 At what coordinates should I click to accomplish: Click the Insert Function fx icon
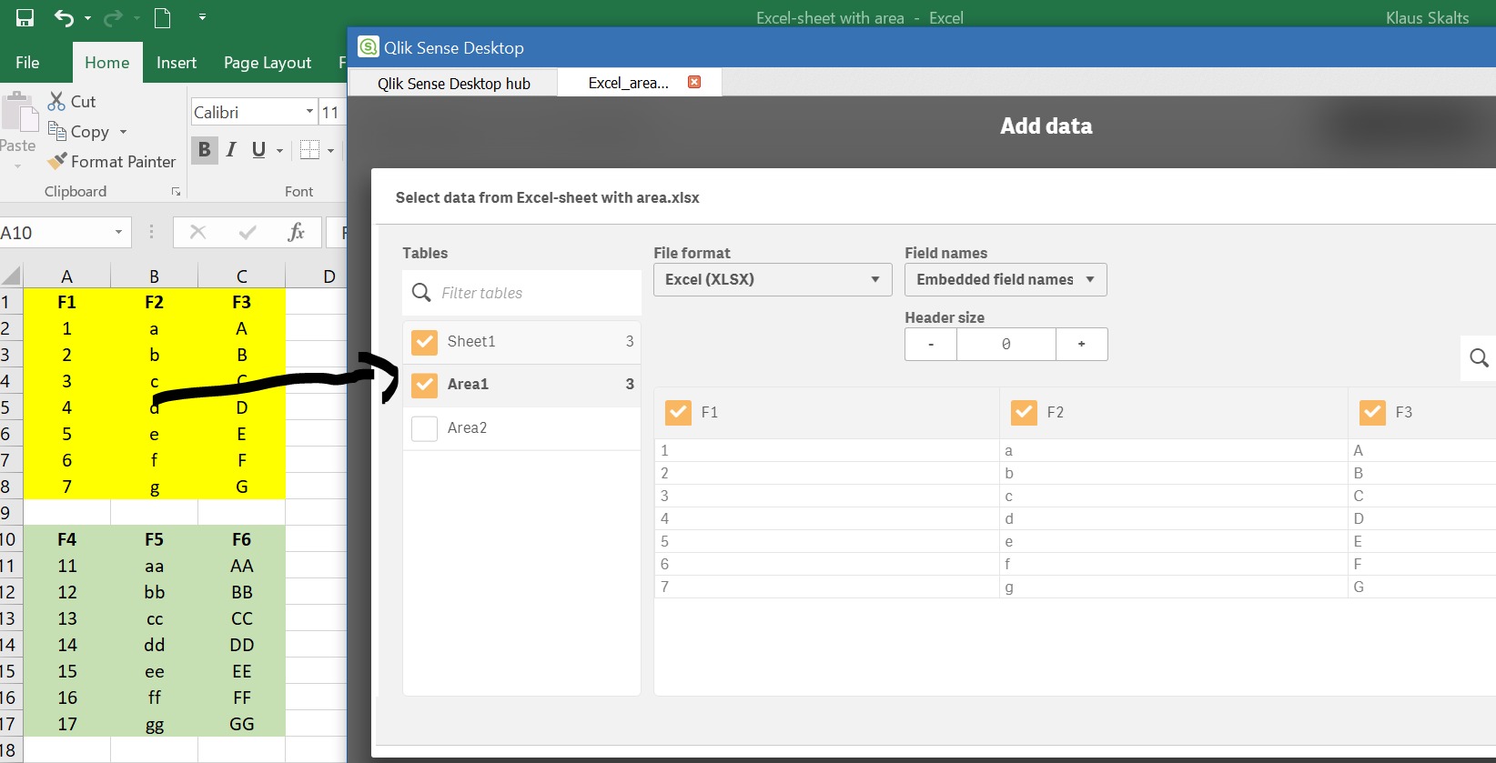[296, 233]
